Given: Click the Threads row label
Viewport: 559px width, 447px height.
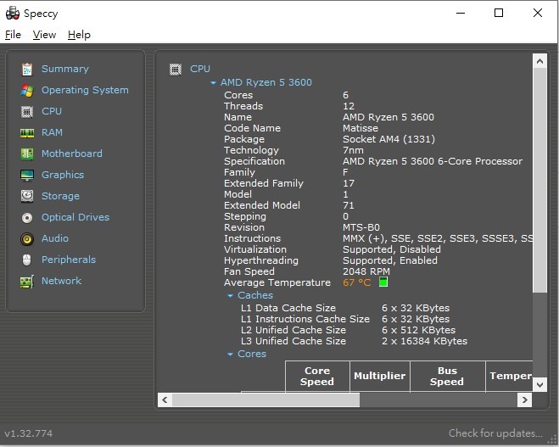Looking at the screenshot, I should point(243,106).
